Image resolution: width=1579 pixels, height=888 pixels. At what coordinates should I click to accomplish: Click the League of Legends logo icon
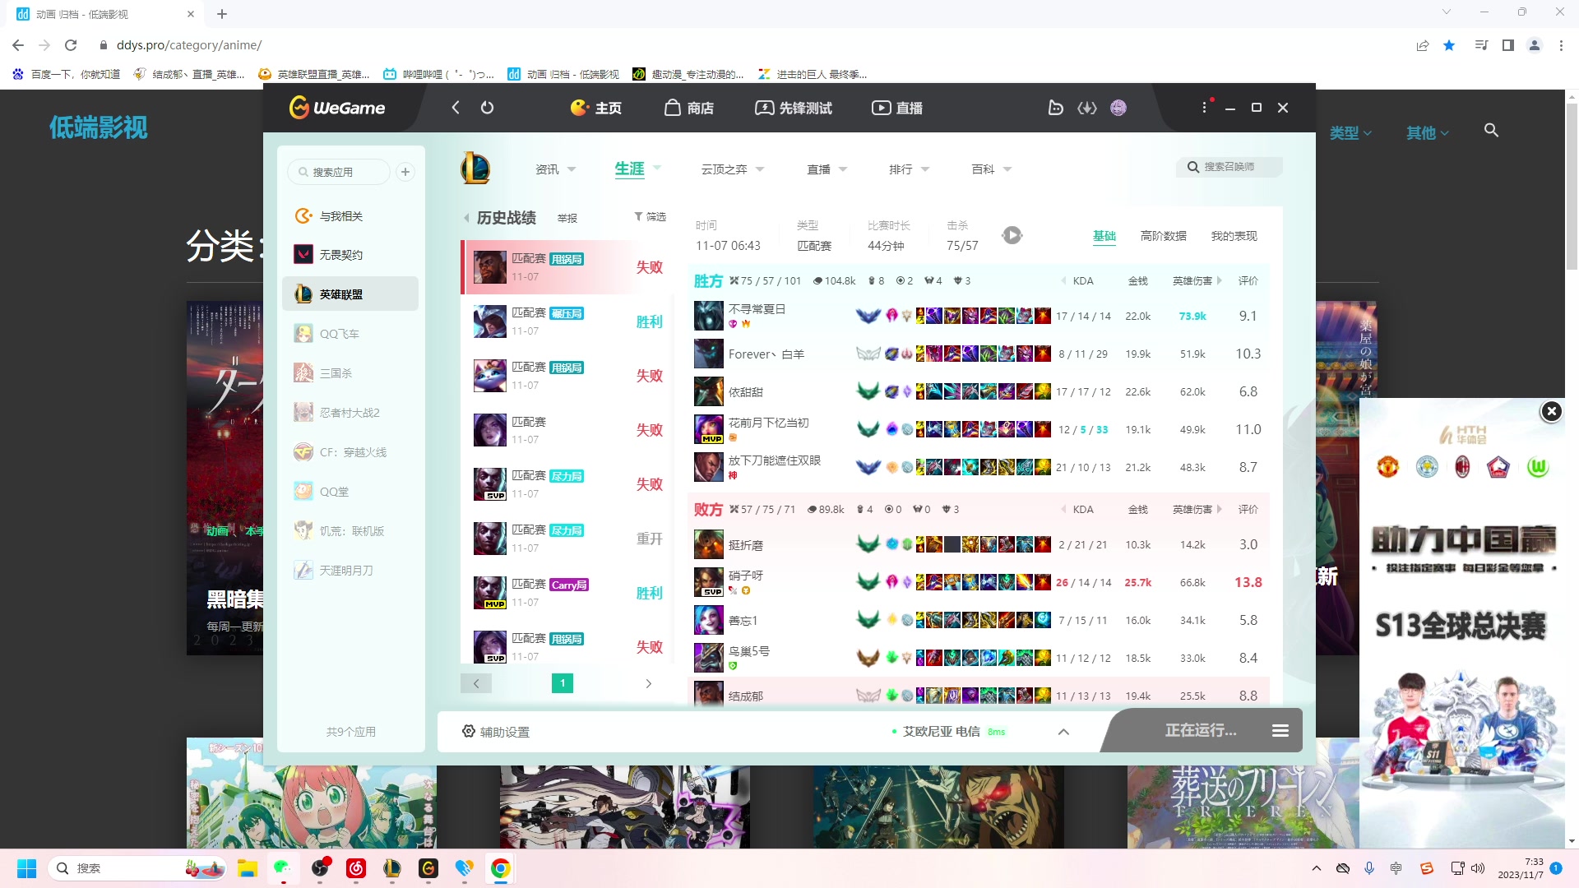(x=475, y=169)
